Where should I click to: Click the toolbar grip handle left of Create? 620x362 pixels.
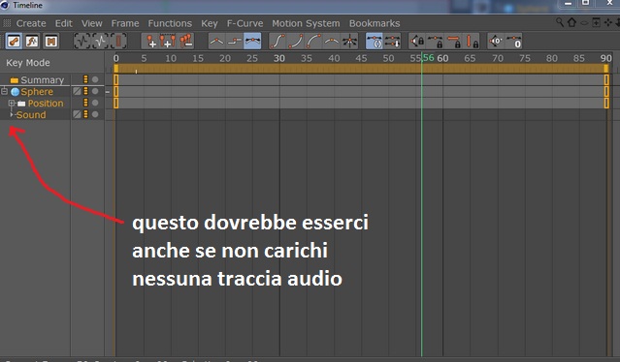pyautogui.click(x=7, y=23)
